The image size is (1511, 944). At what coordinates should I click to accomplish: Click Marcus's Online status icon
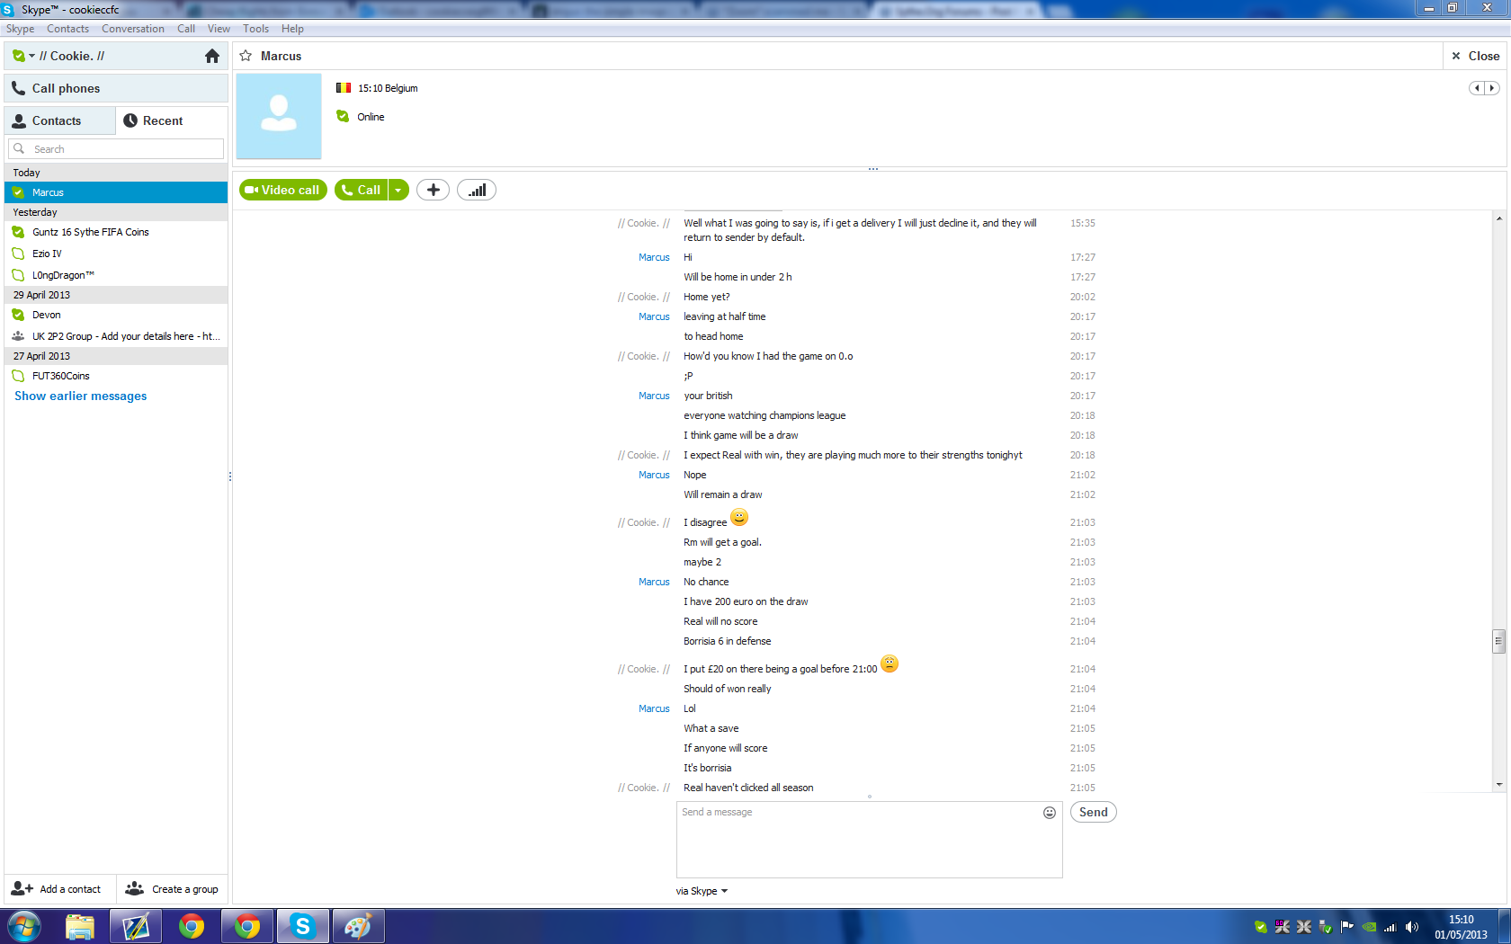click(x=343, y=116)
